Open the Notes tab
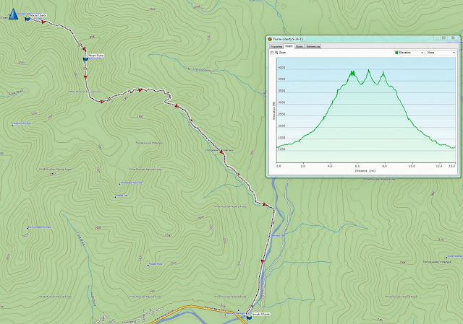Screen dimensions: 463x324 pos(300,46)
